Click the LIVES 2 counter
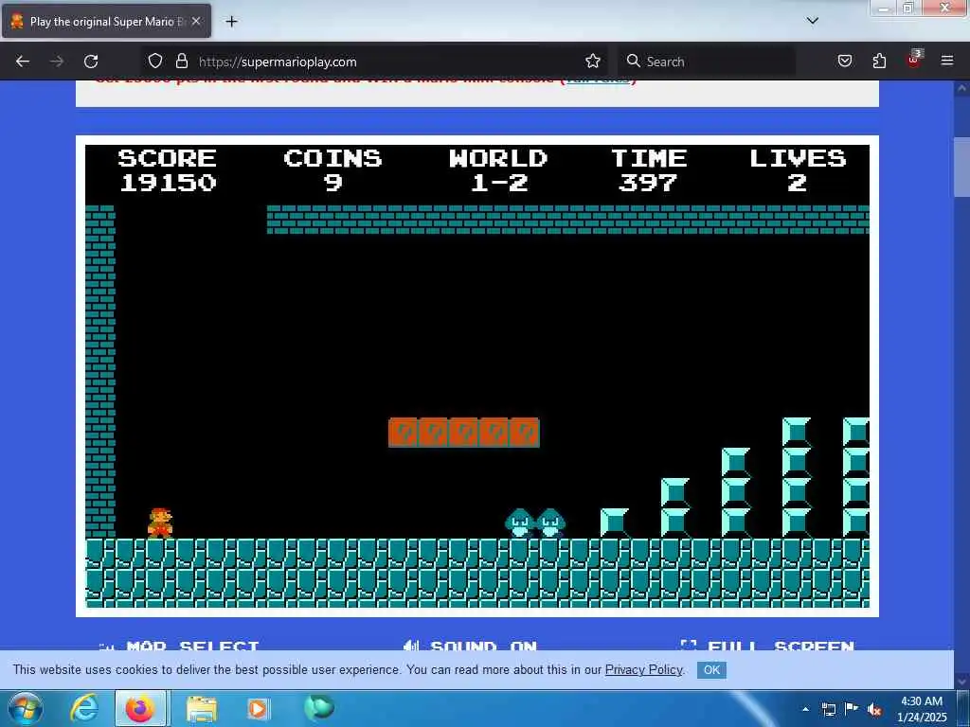970x727 pixels. click(x=798, y=170)
